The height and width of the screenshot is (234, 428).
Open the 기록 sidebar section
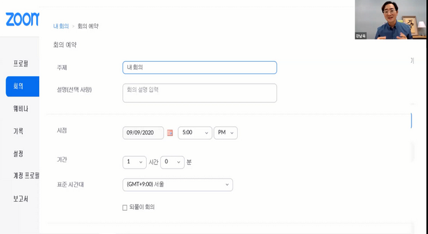18,131
